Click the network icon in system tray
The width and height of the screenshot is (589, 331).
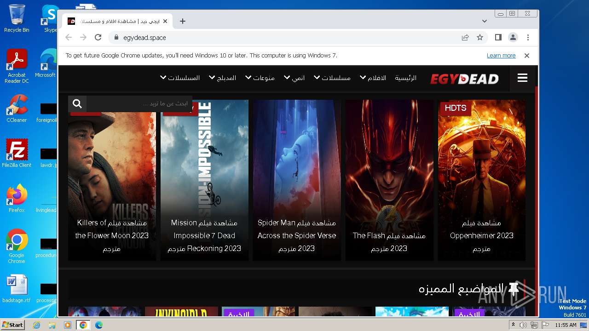click(x=534, y=325)
